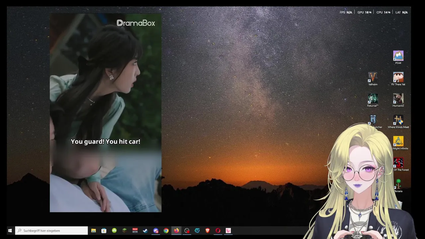Click the green round taskbar app icon
Viewport: 425px width, 239px height.
tap(114, 230)
